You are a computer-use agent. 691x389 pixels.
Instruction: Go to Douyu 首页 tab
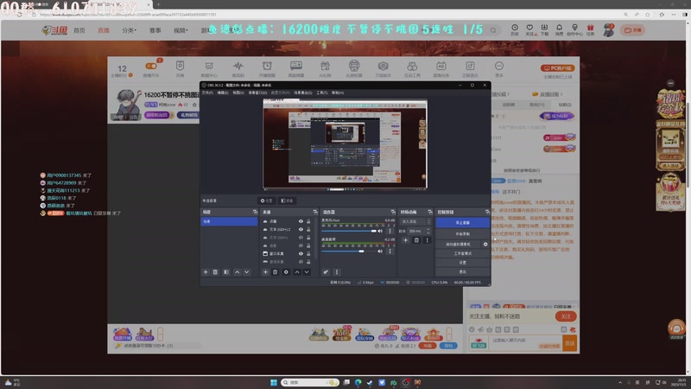point(79,30)
